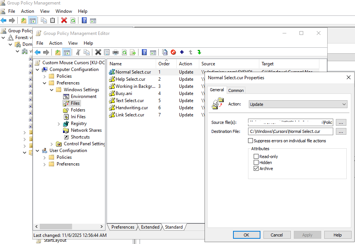Expand Policies under Computer Configuration
355x244 pixels.
(x=45, y=76)
